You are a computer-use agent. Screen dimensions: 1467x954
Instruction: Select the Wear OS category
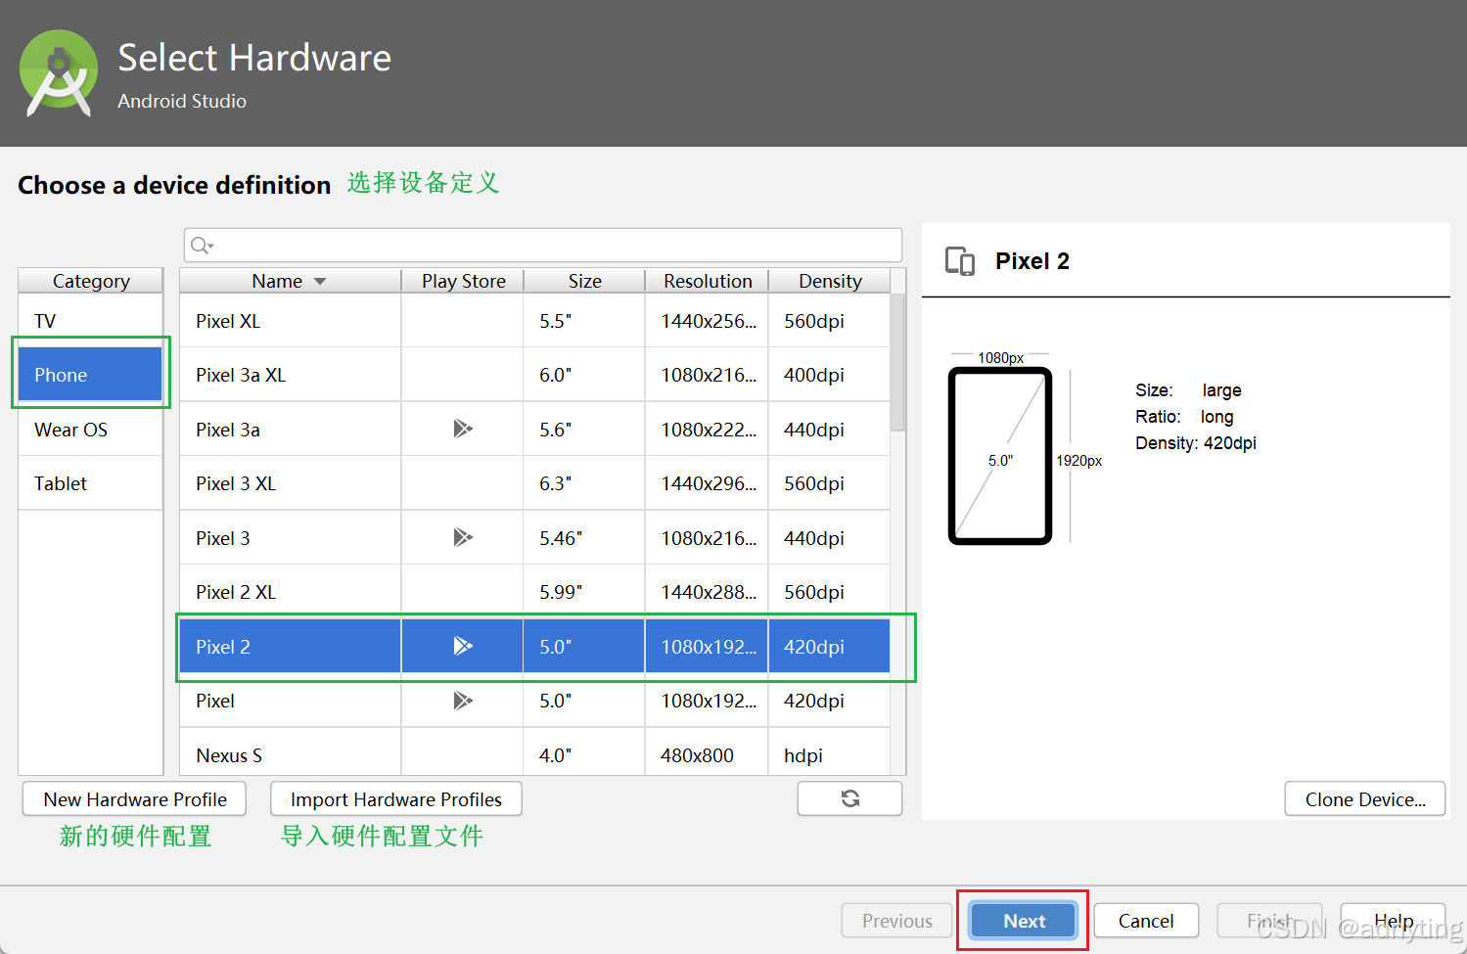tap(90, 430)
